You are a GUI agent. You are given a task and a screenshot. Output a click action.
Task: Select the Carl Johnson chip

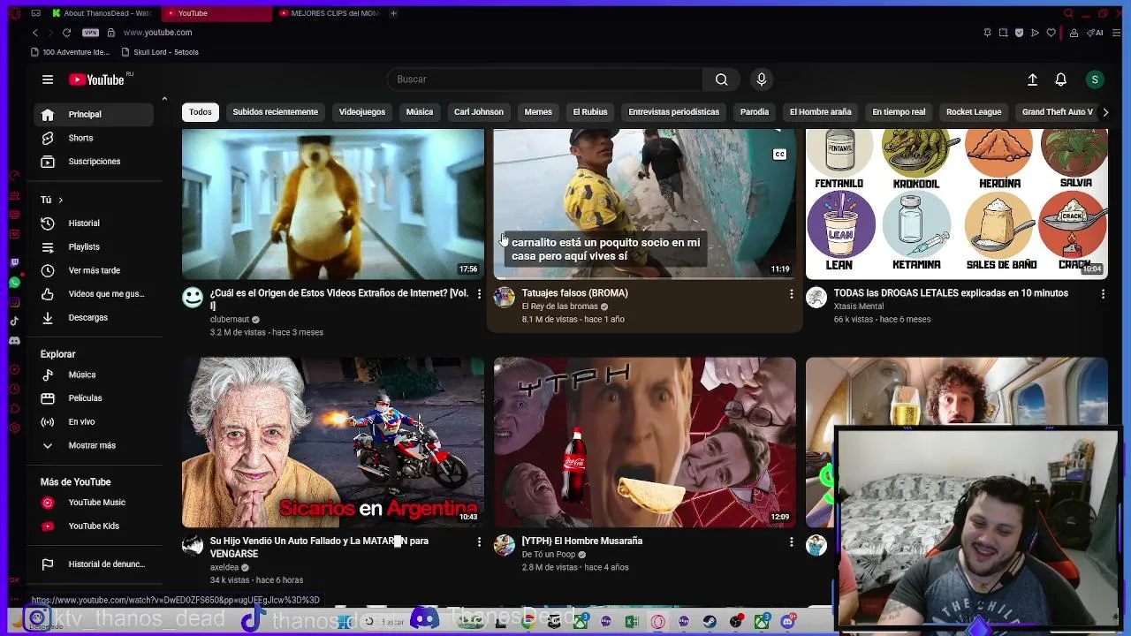pos(479,112)
